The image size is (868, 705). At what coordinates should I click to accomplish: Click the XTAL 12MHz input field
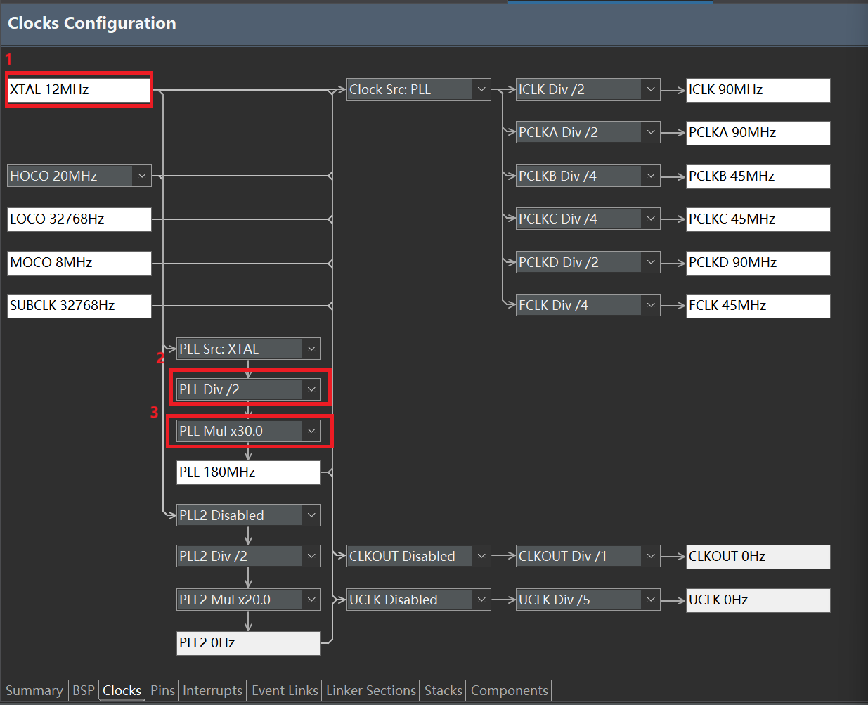click(x=79, y=90)
